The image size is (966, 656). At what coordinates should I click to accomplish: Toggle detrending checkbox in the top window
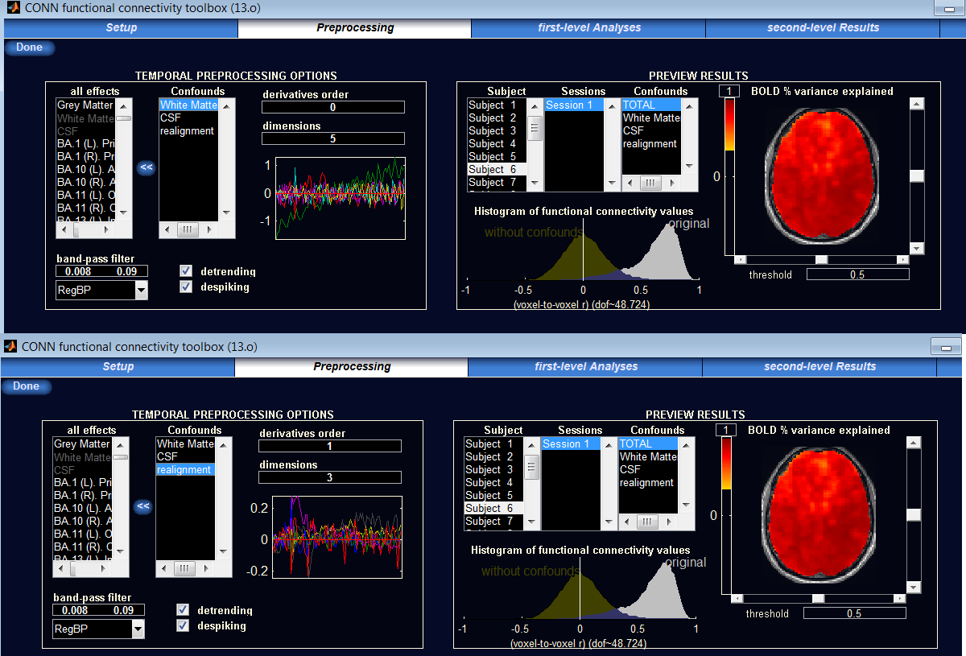pos(186,271)
